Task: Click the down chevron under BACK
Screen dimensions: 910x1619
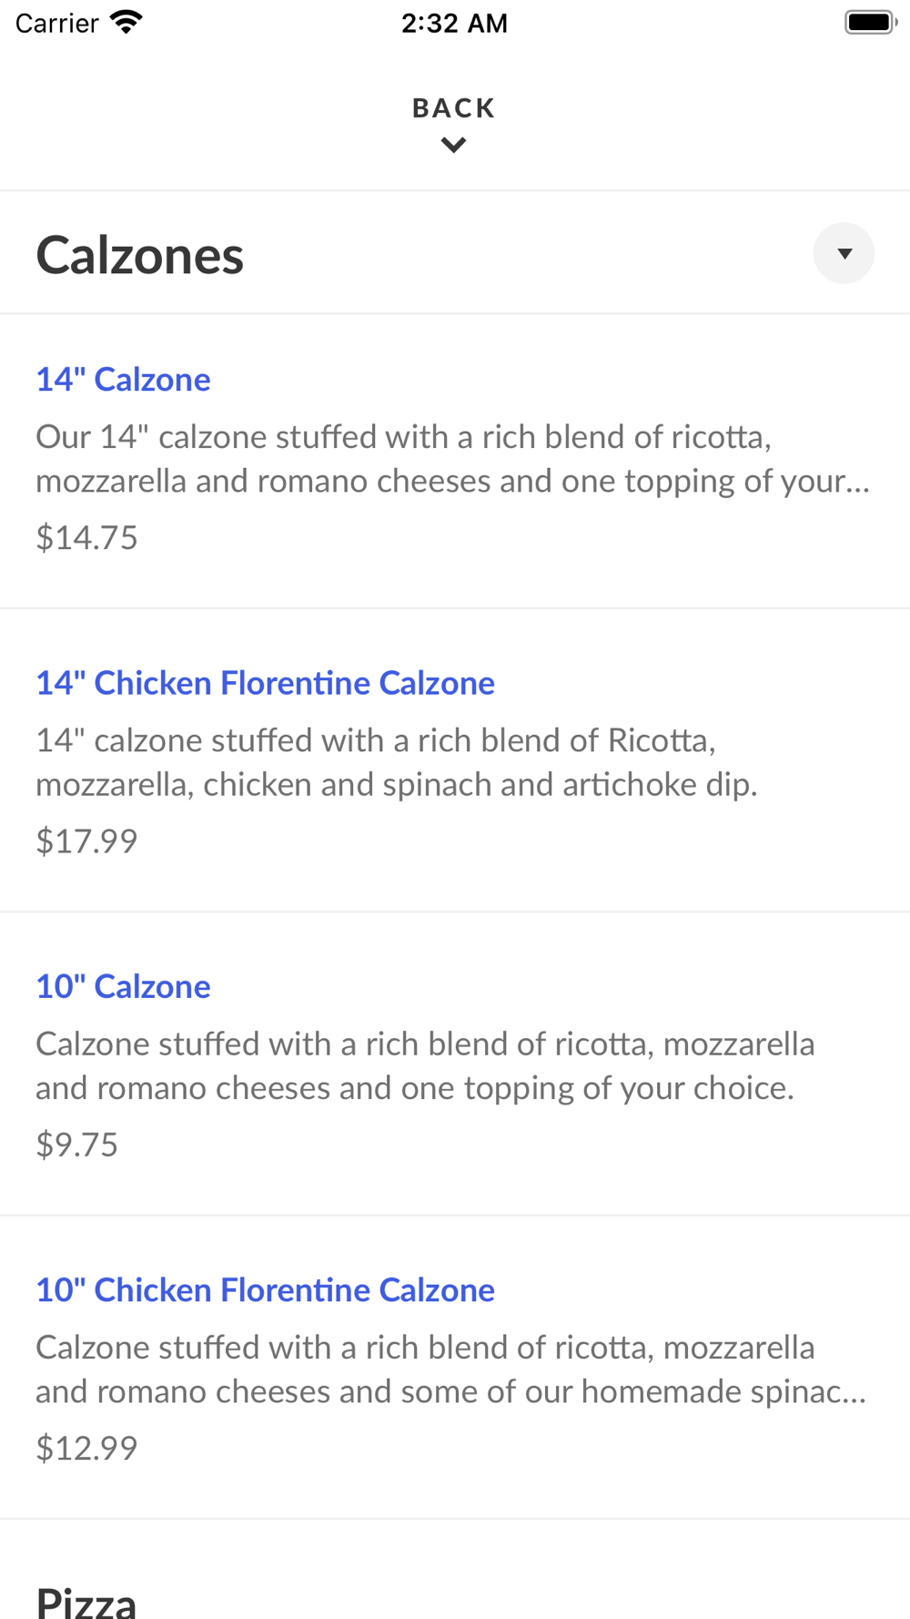Action: pyautogui.click(x=454, y=145)
